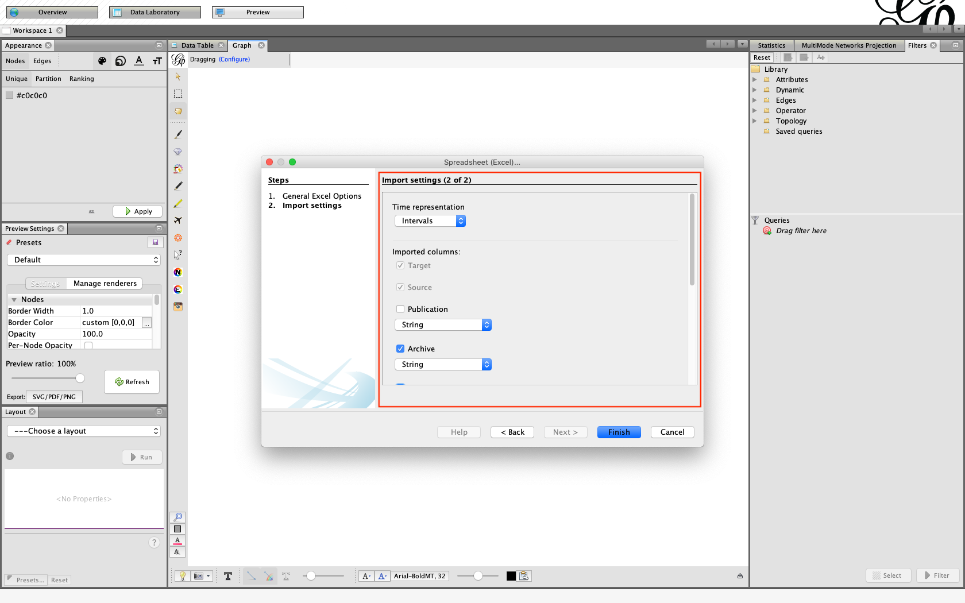Click the reset label colors icon

(177, 540)
